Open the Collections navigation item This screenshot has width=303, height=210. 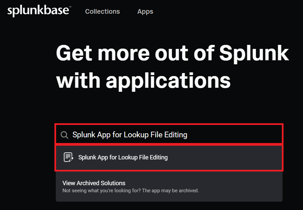coord(102,11)
